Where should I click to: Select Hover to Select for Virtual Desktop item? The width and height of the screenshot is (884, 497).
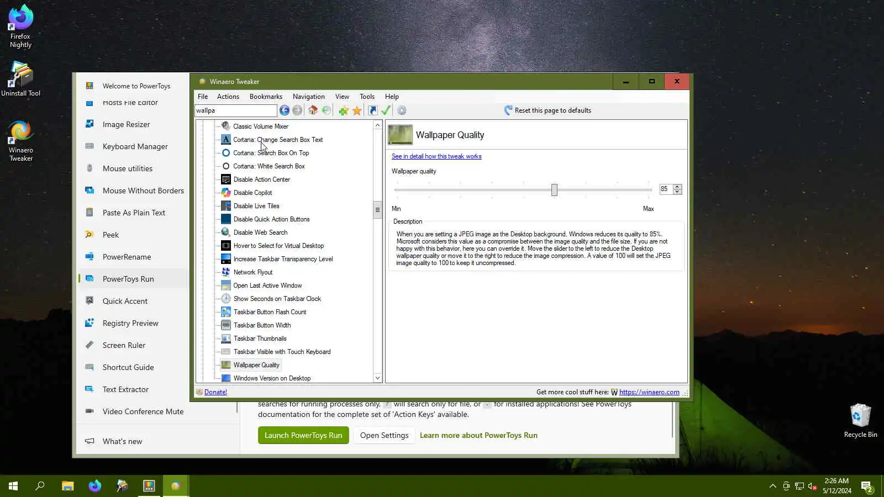[278, 246]
